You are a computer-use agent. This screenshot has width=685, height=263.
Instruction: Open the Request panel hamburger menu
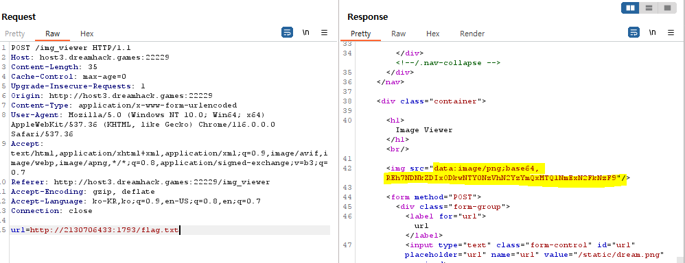324,33
